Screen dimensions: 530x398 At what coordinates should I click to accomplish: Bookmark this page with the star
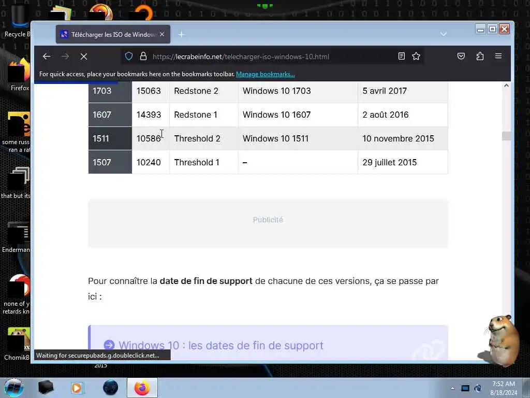pyautogui.click(x=416, y=56)
